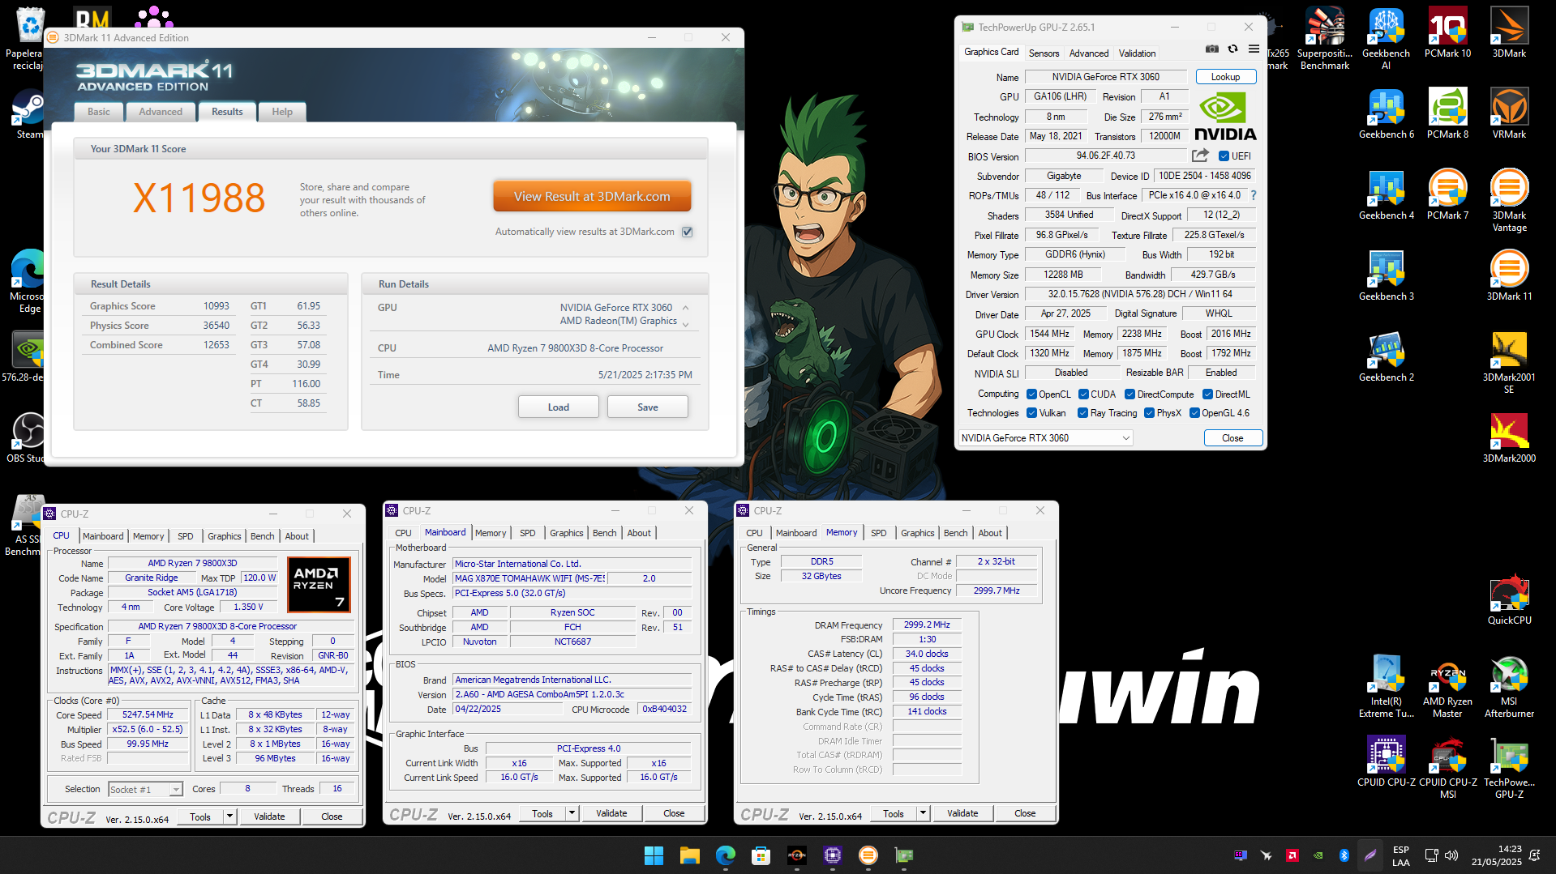
Task: Open 3DMark2001 SE desktop icon
Action: coord(1509,362)
